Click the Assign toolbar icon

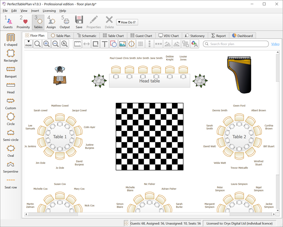point(51,22)
